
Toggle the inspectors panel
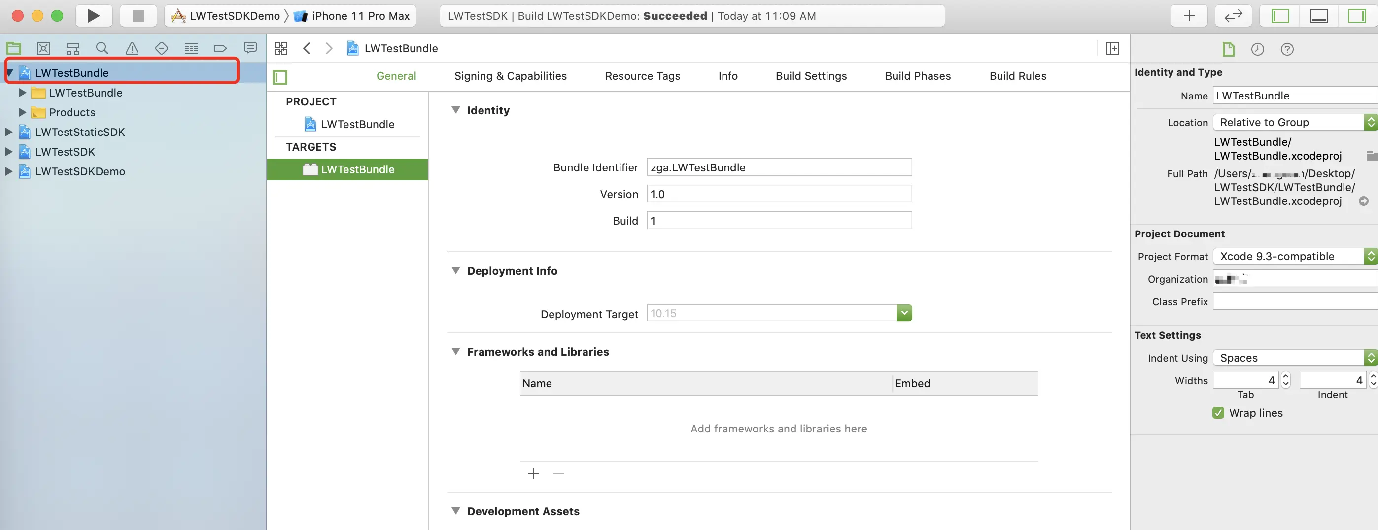1357,15
